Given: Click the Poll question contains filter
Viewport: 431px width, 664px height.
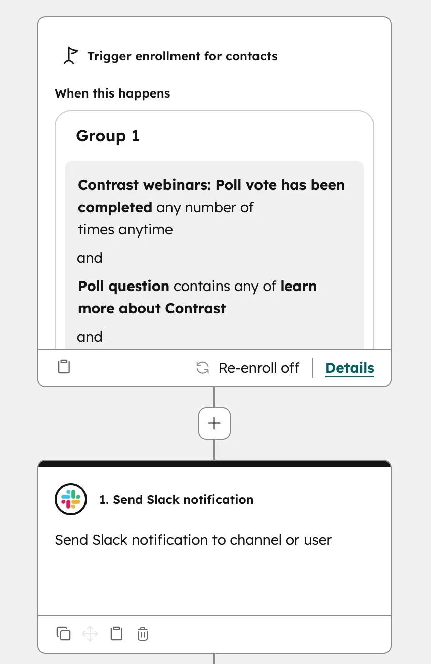Looking at the screenshot, I should (197, 297).
